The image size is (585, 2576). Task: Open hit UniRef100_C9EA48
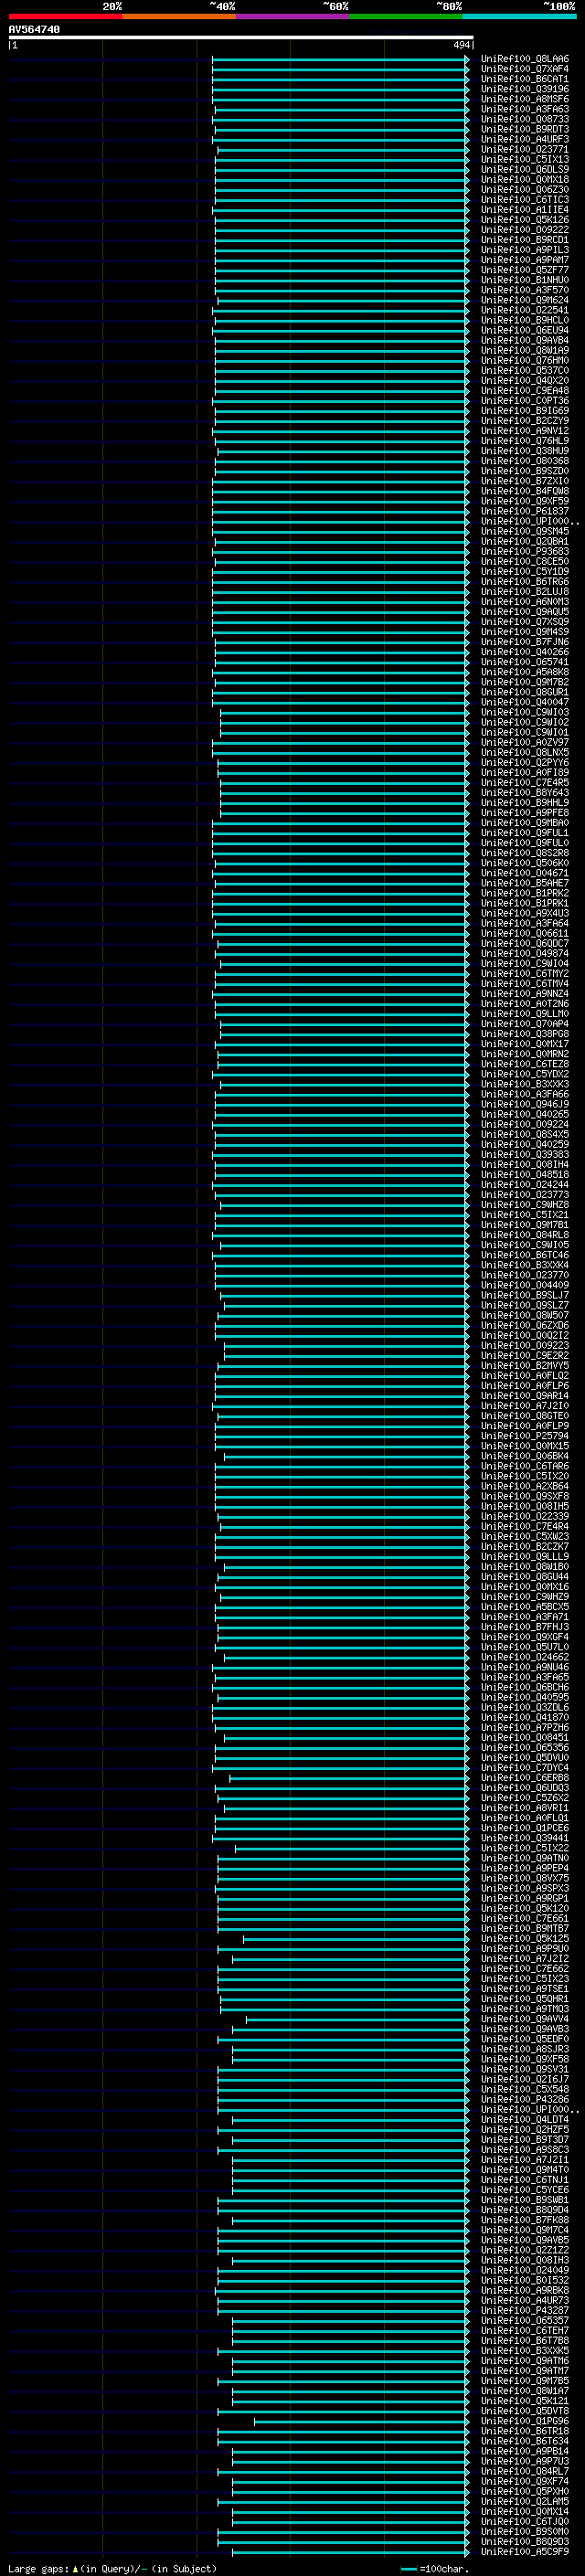524,390
